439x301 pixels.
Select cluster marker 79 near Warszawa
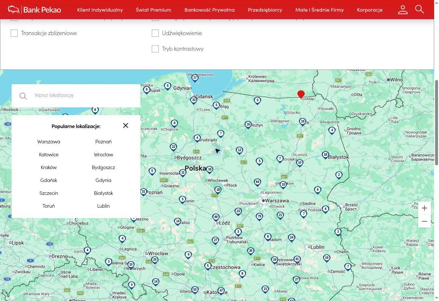[259, 216]
